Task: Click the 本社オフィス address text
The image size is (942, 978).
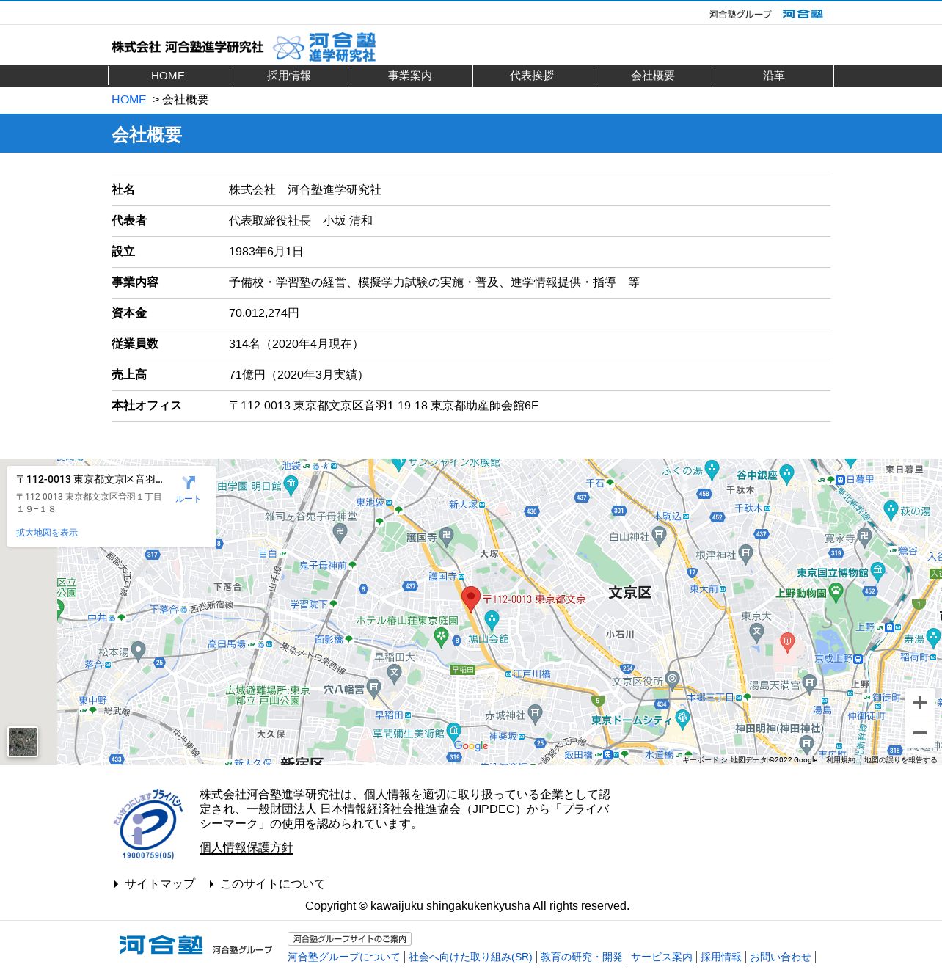Action: coord(384,406)
